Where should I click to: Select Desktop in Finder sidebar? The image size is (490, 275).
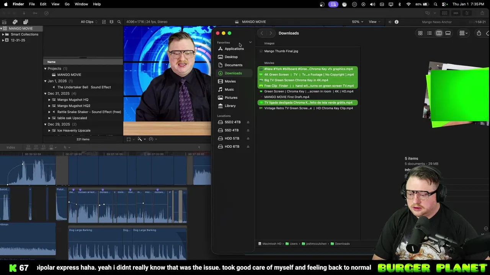click(x=234, y=57)
